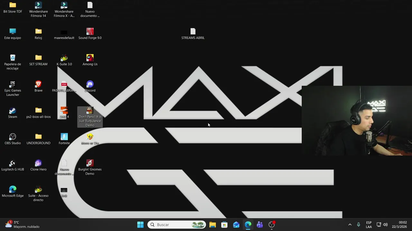Switch to Edge in the taskbar
This screenshot has width=412, height=231.
(x=248, y=225)
